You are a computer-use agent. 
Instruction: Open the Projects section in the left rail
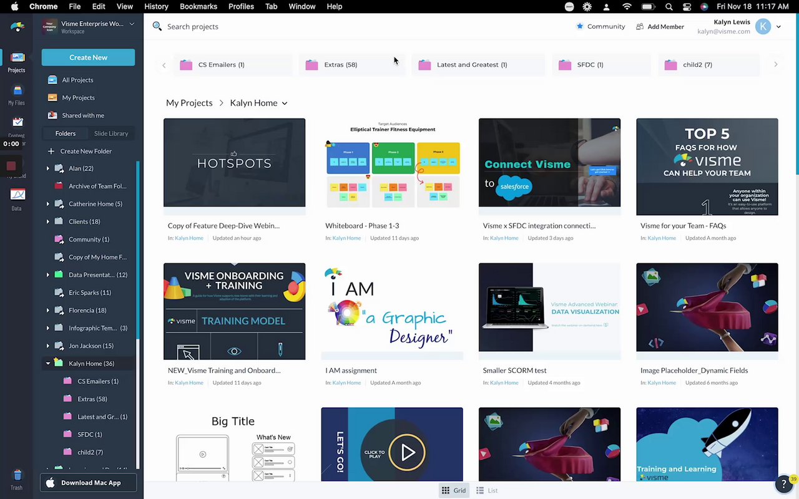pyautogui.click(x=17, y=62)
